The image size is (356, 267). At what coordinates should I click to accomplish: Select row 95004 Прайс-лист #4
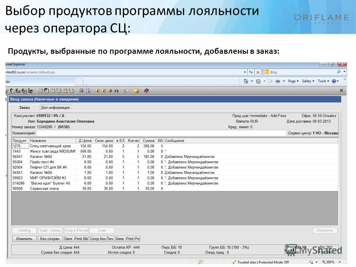[x=175, y=162]
